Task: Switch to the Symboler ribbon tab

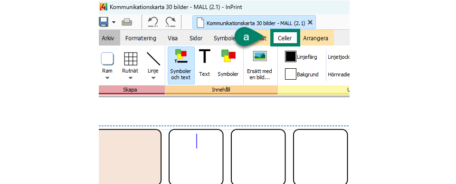Action: (x=224, y=38)
